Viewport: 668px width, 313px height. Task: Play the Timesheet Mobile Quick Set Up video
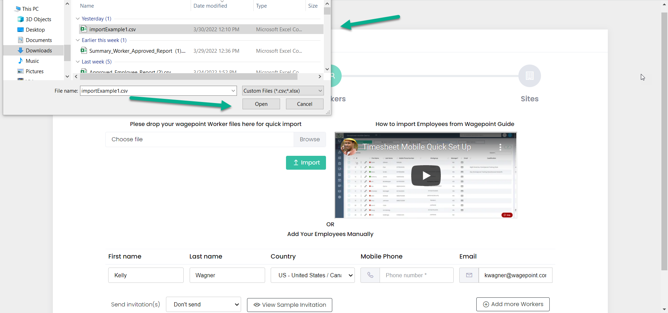tap(426, 175)
